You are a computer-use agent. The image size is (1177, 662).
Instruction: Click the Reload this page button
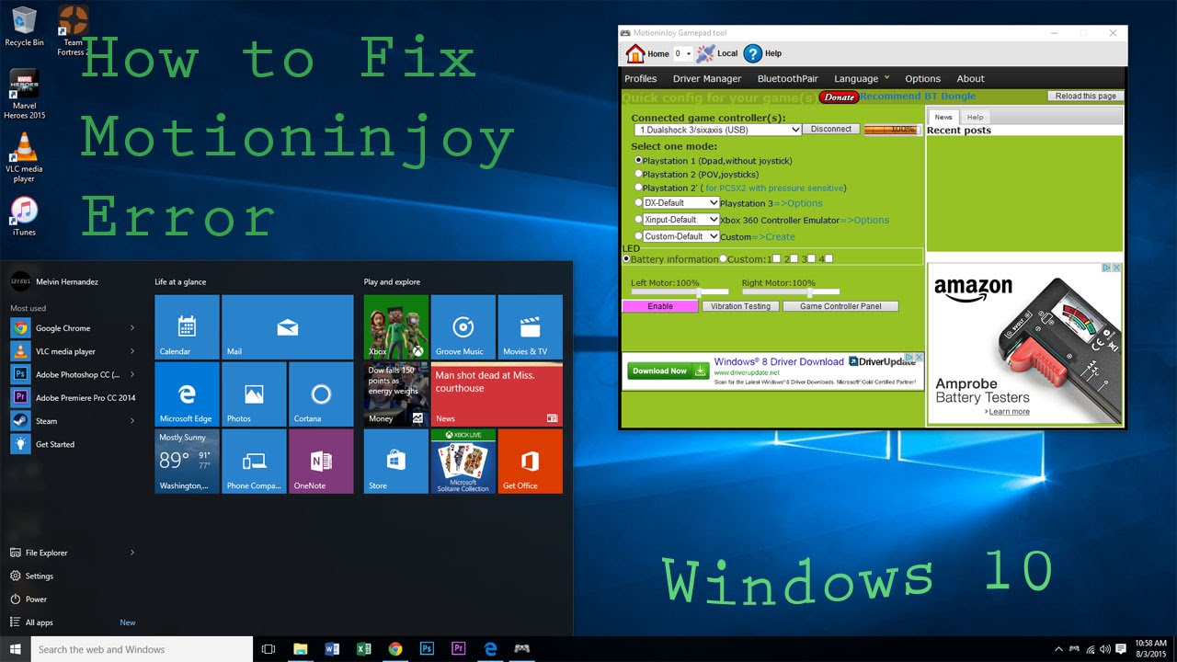(x=1086, y=96)
